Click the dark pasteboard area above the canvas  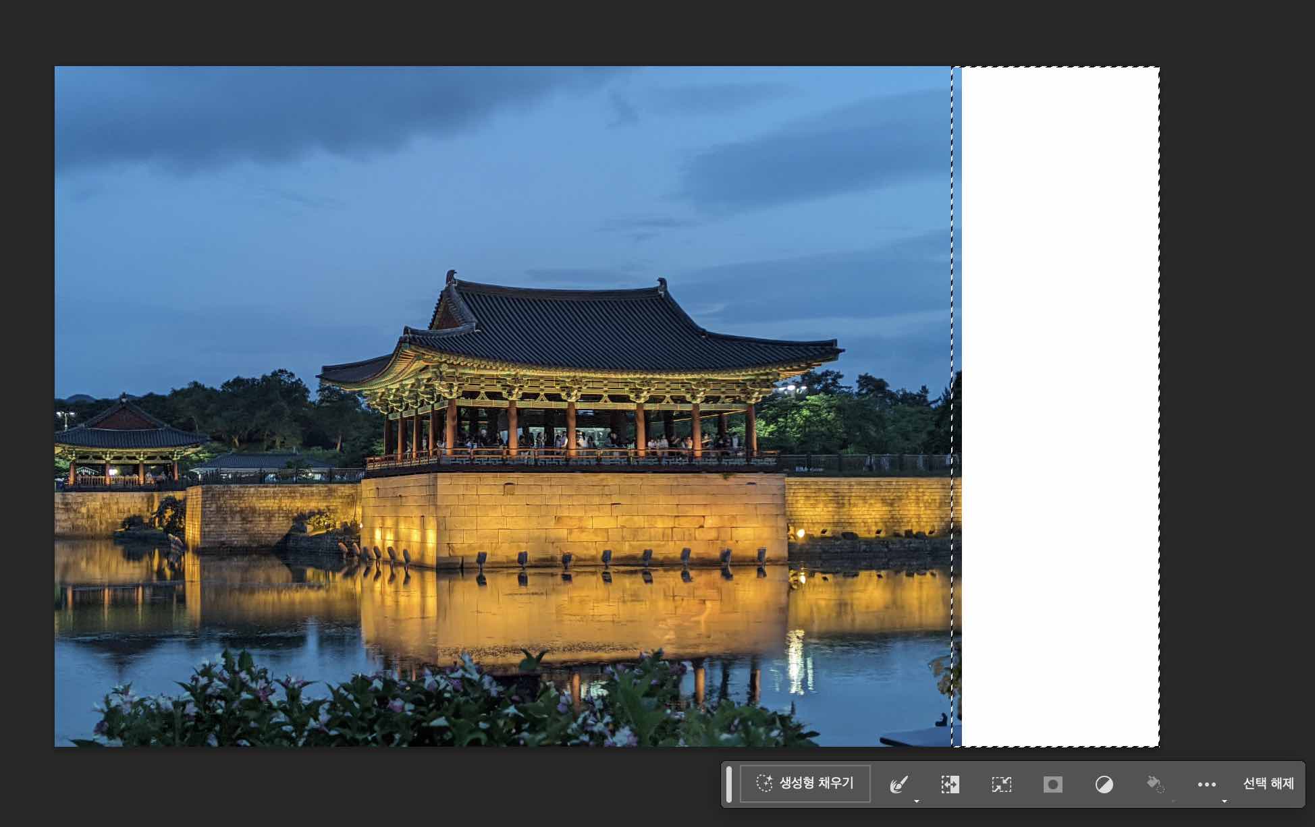(x=608, y=30)
